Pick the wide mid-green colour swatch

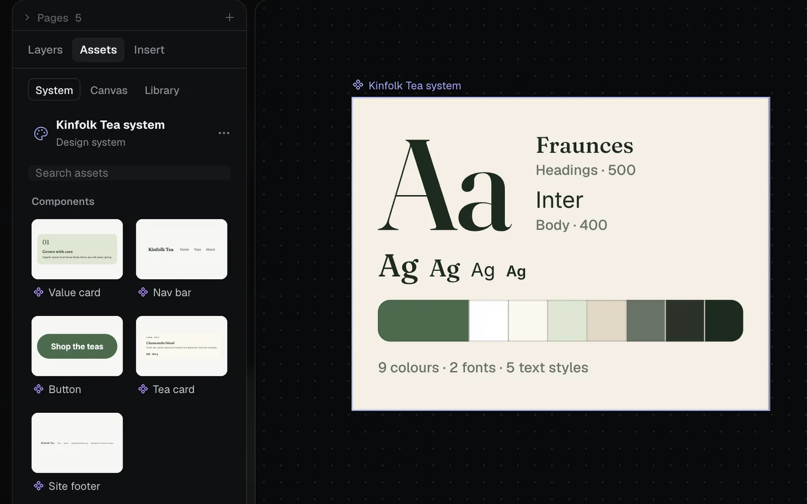(x=423, y=321)
